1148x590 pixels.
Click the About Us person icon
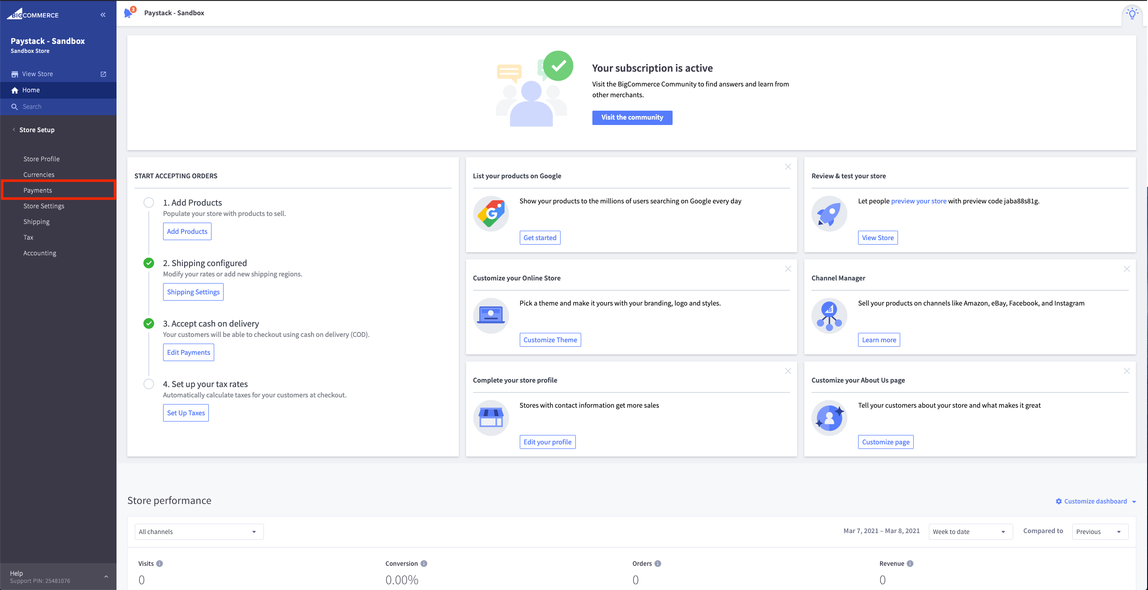pos(829,418)
